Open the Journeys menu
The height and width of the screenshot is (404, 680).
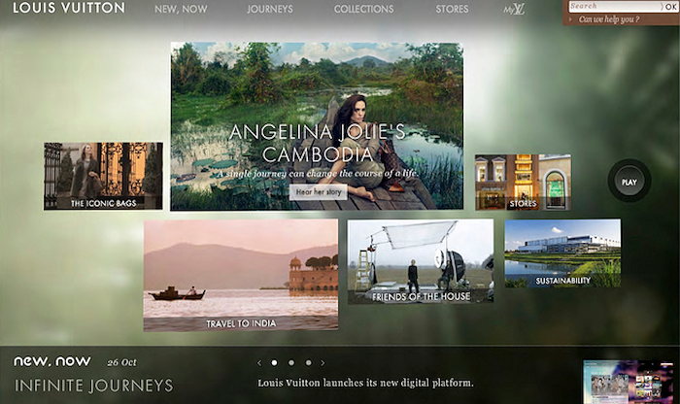coord(270,9)
